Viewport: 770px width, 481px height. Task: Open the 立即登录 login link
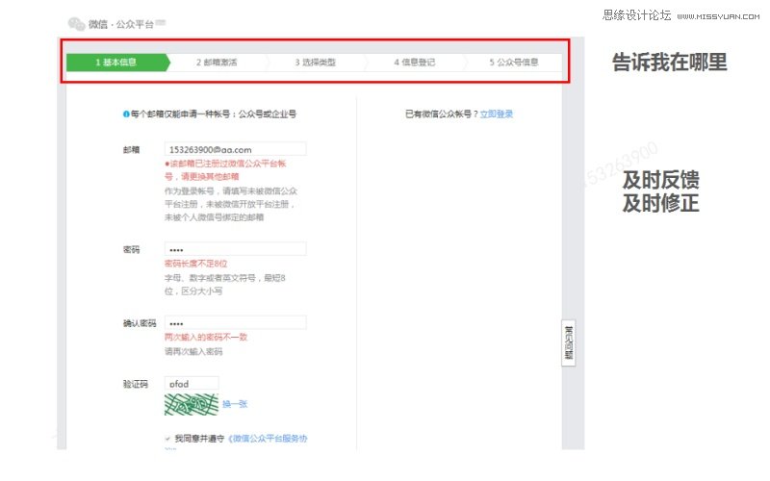tap(497, 114)
